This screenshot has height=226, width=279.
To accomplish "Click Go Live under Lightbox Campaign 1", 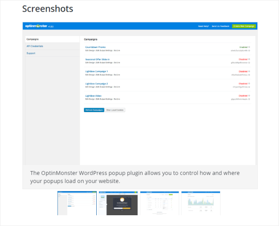I will [x=117, y=75].
